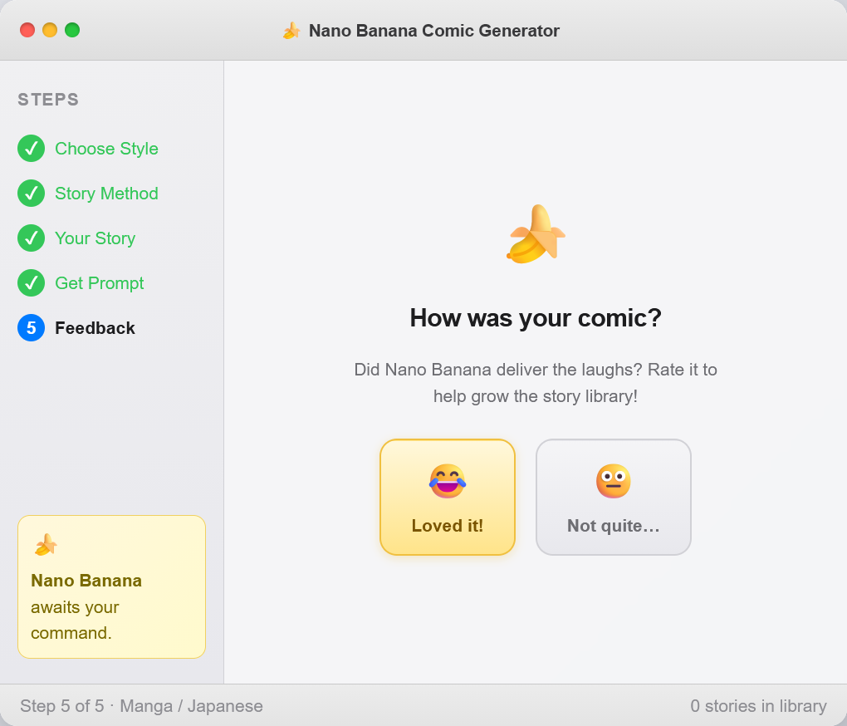Close the Nano Banana Comic Generator window
The height and width of the screenshot is (726, 847).
pos(27,30)
